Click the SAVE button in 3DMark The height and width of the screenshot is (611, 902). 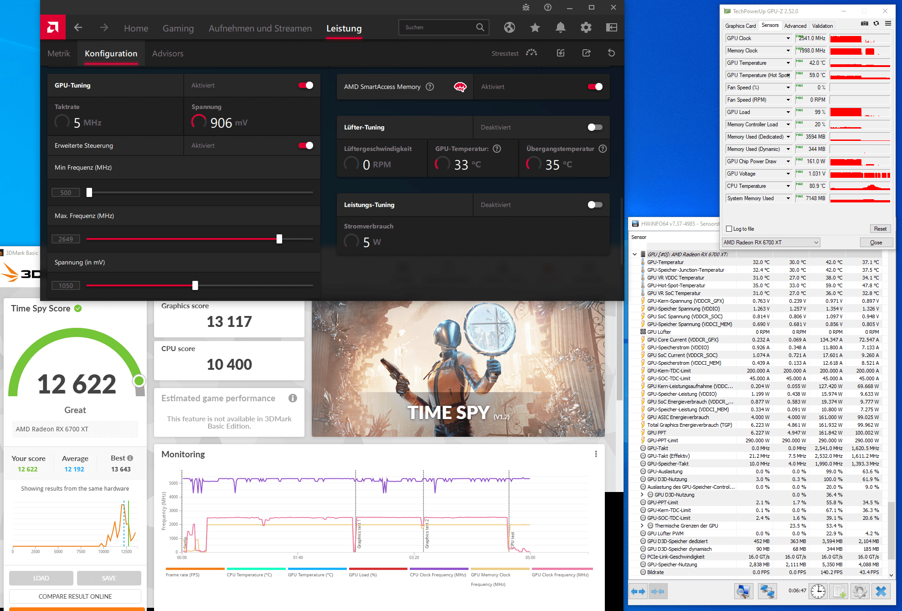tap(109, 578)
